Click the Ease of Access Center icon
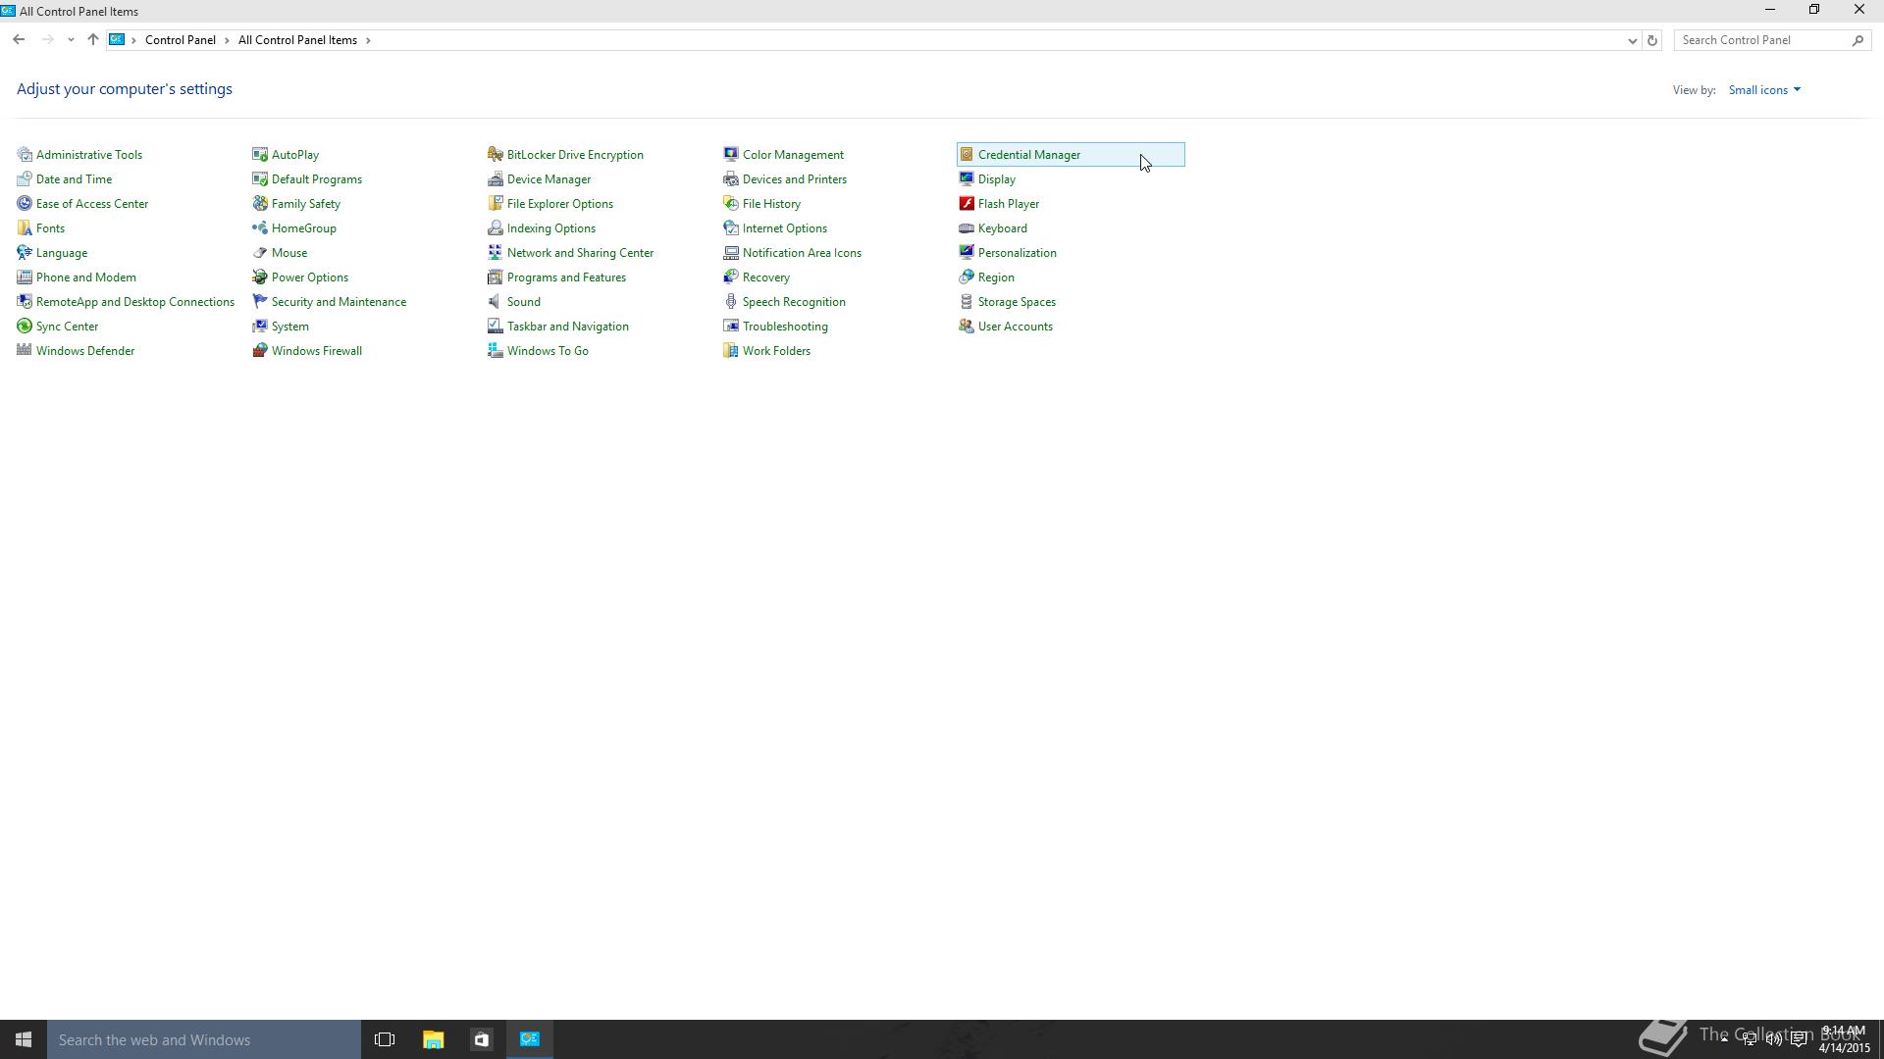 (x=25, y=204)
